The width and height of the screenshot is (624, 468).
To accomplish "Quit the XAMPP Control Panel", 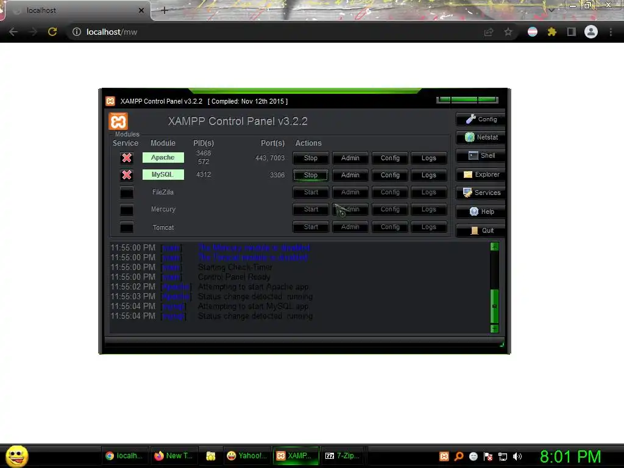I will [481, 230].
